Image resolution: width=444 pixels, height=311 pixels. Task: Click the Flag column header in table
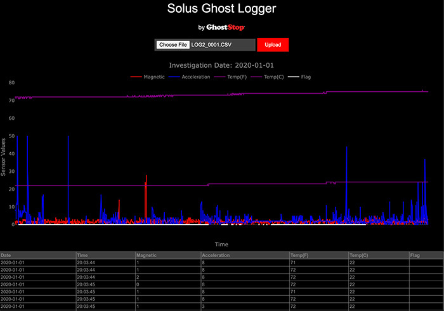click(426, 255)
